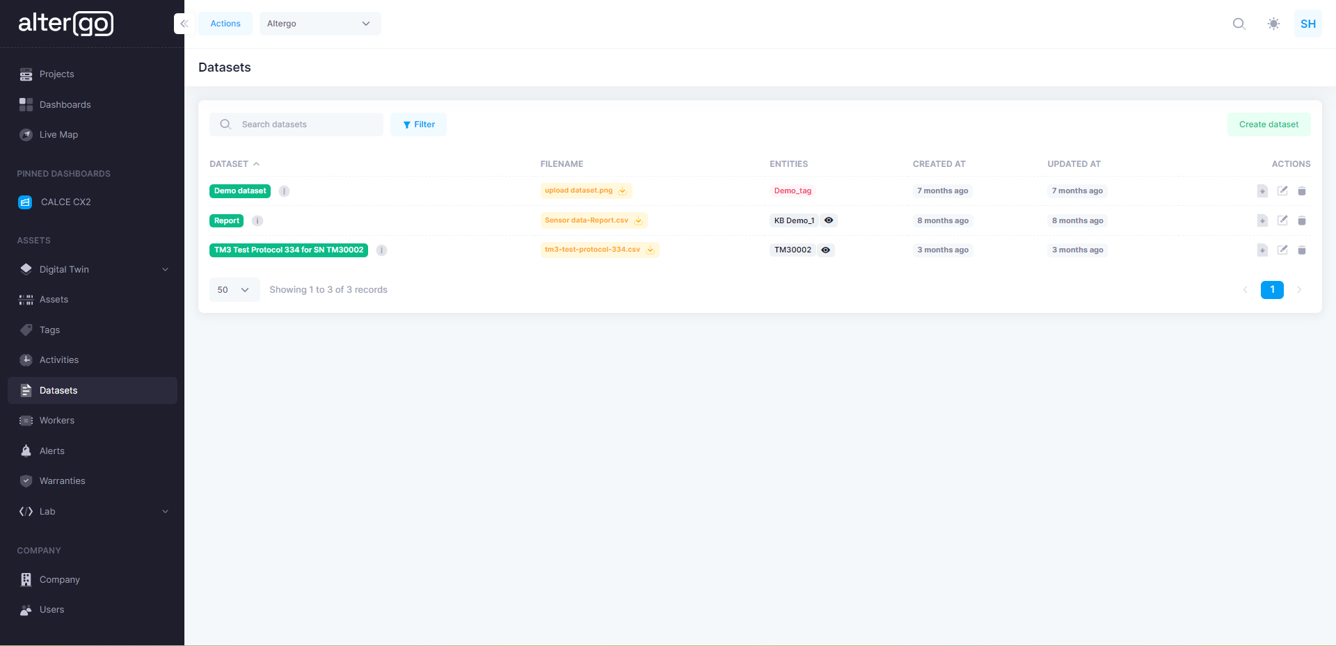1336x646 pixels.
Task: Click the SH user avatar
Action: point(1307,24)
